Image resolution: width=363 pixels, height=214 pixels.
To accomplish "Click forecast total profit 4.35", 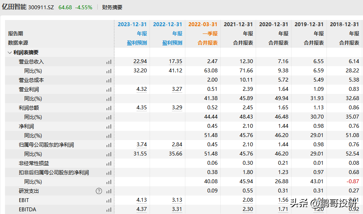I will 142,108.
